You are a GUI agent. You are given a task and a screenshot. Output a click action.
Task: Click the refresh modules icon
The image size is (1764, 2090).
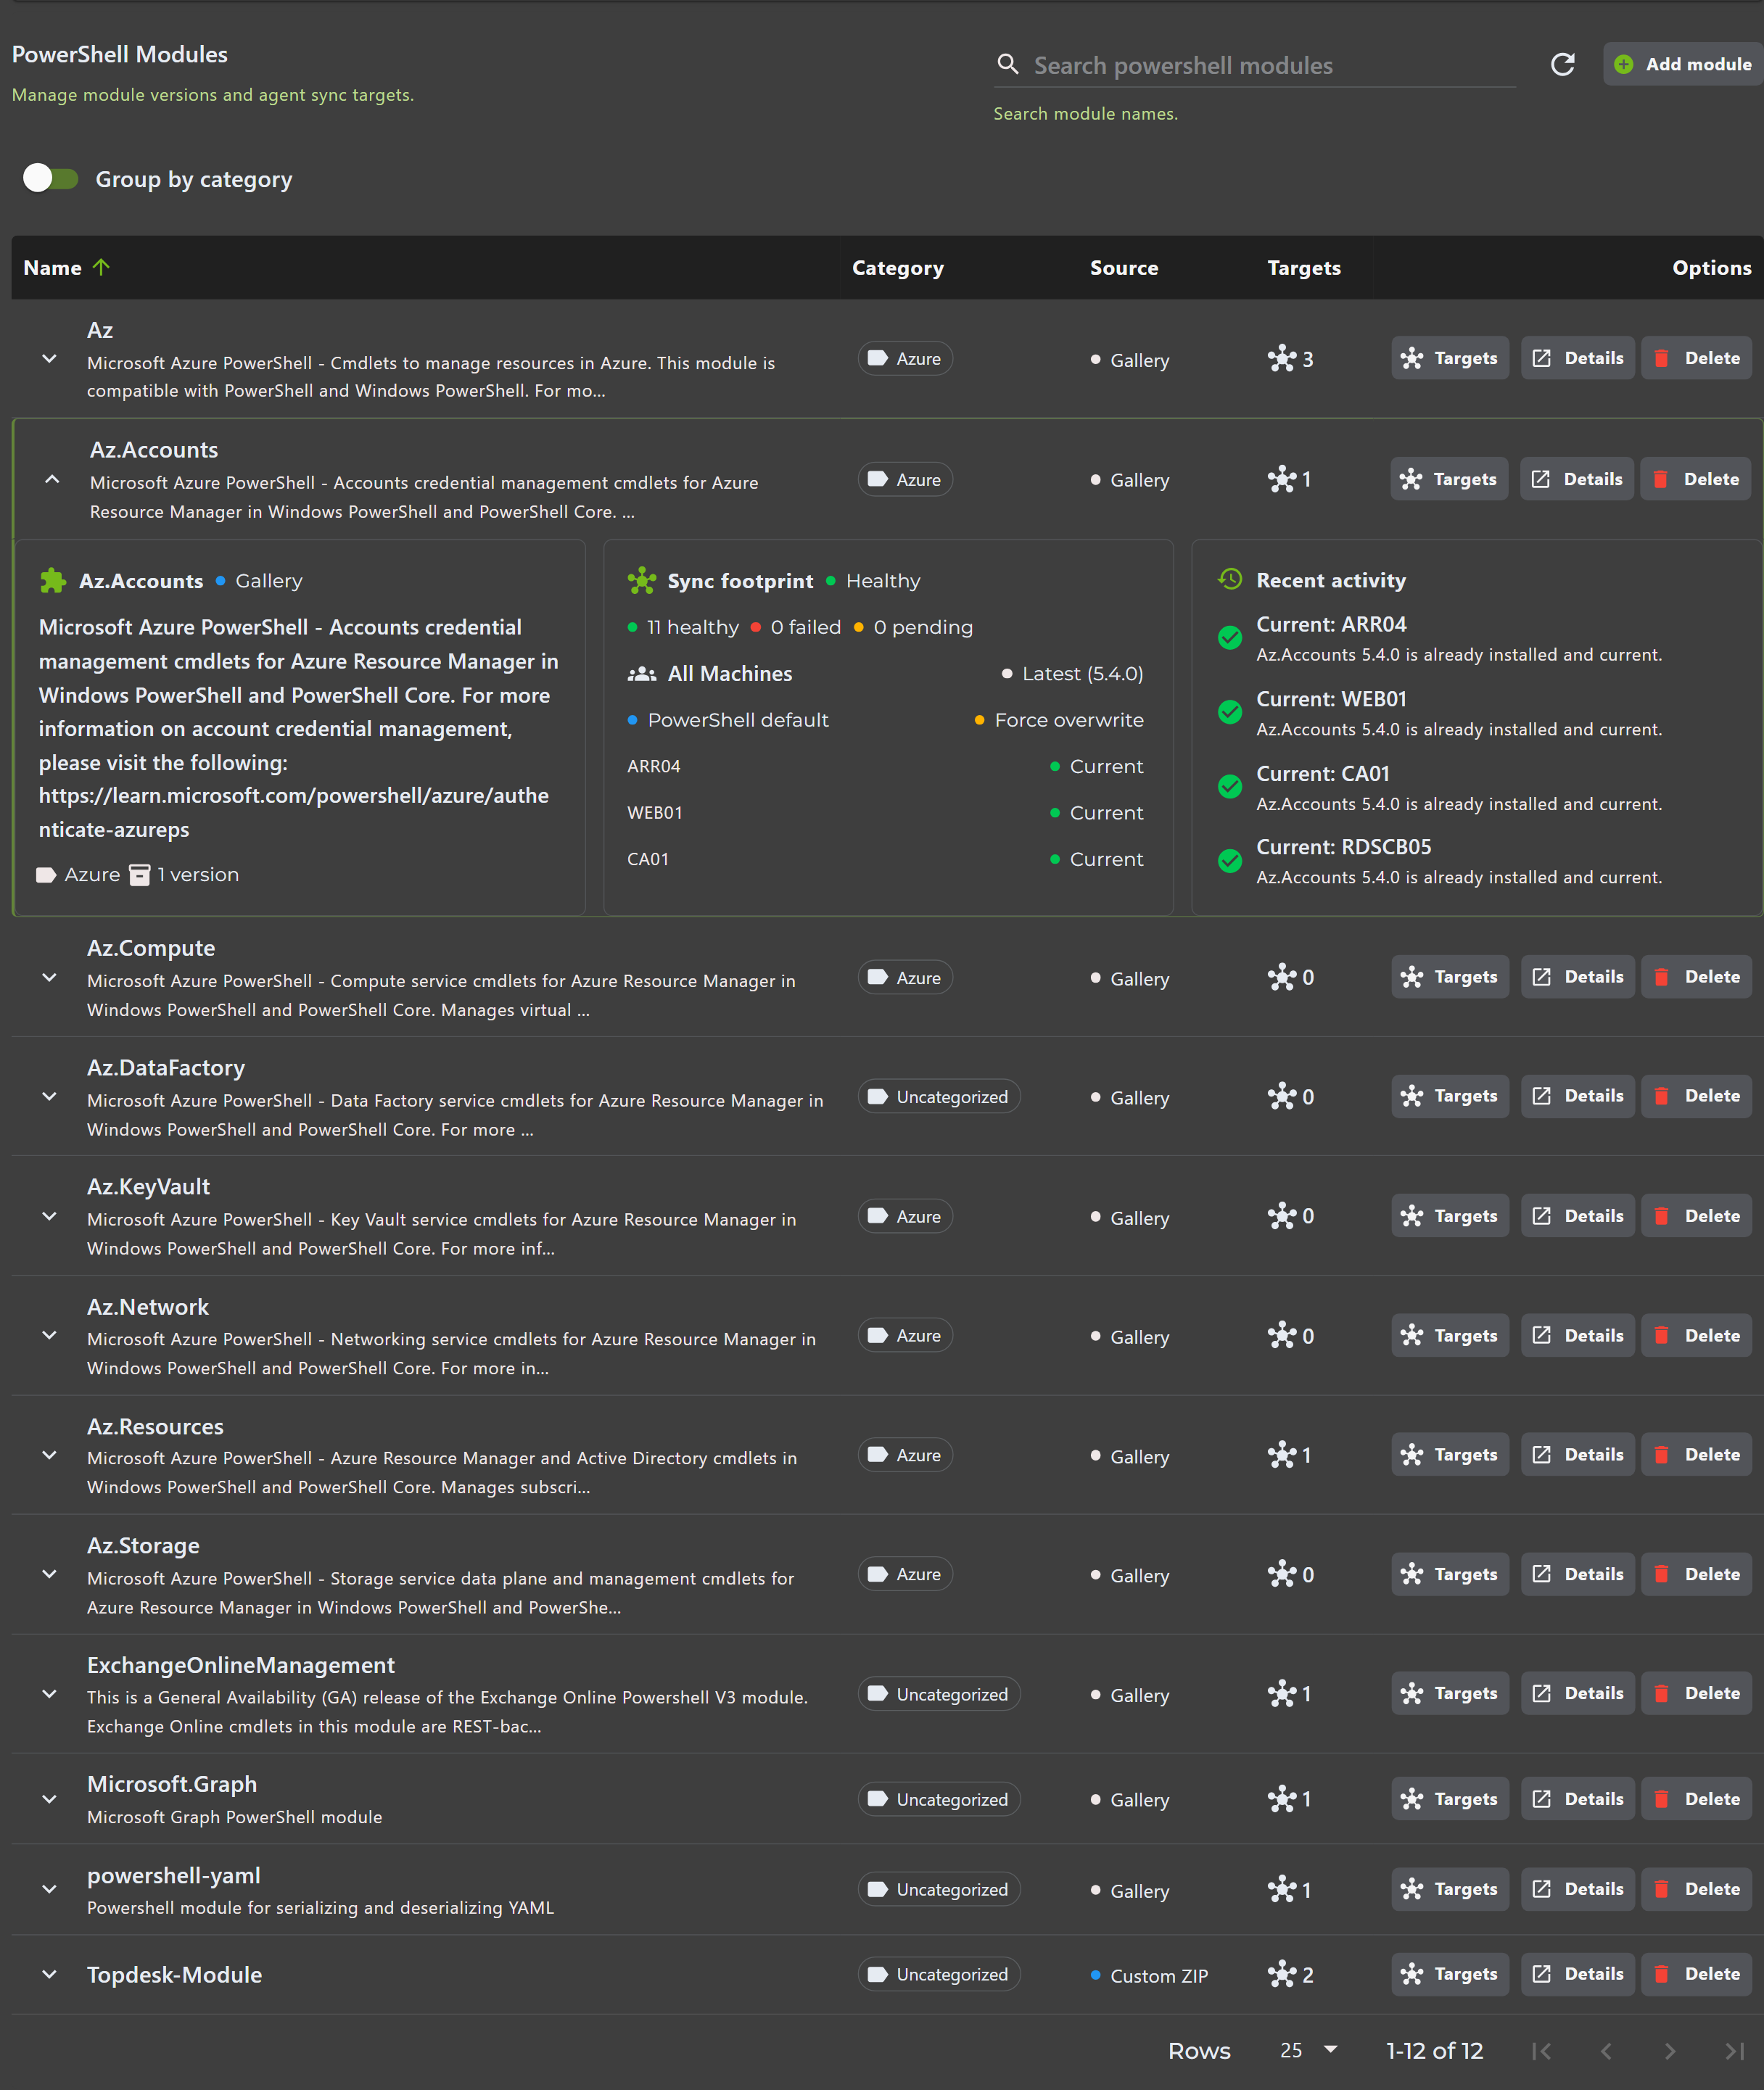(1562, 65)
